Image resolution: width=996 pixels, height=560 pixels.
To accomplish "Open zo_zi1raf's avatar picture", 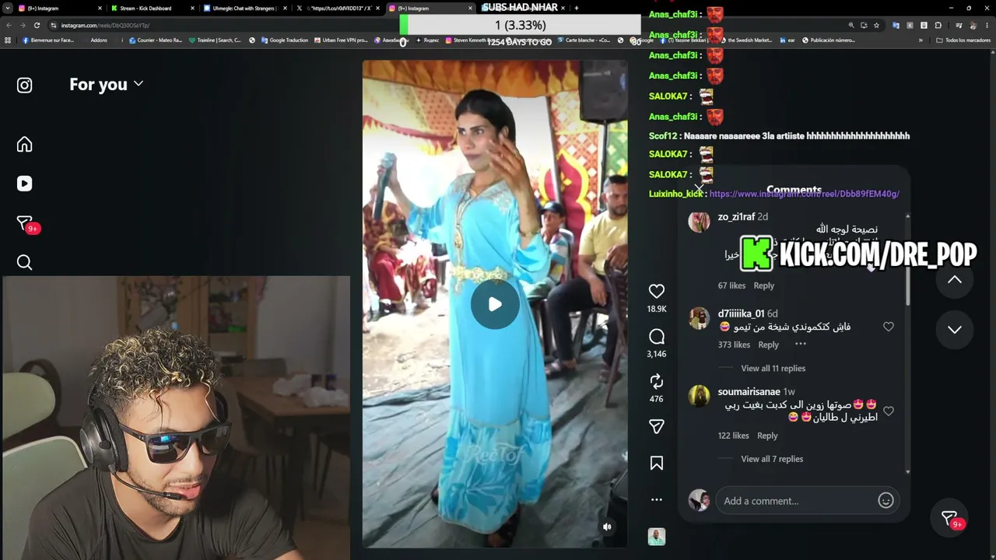I will tap(699, 222).
